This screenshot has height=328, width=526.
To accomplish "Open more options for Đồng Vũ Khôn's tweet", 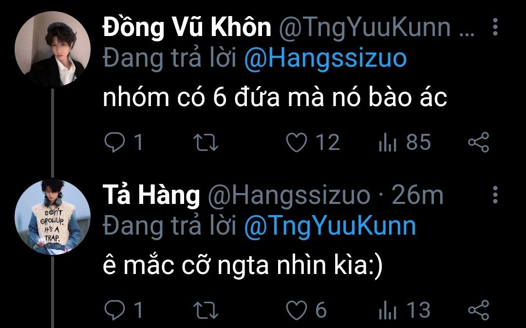I will (x=495, y=28).
